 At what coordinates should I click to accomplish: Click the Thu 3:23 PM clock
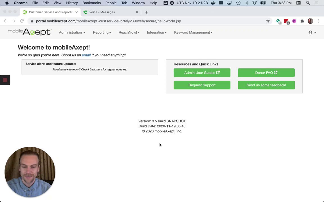point(281,3)
